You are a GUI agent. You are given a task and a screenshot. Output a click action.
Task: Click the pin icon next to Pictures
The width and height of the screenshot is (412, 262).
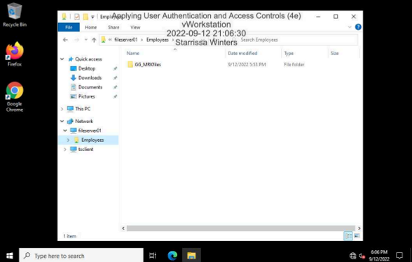coord(115,96)
